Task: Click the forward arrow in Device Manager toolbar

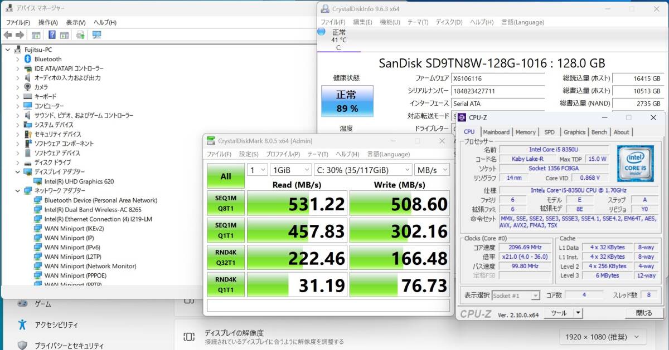Action: [20, 34]
